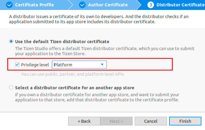The image size is (205, 130).
Task: Click the checkmark icon beside Author Certificate
Action: pos(82,5)
